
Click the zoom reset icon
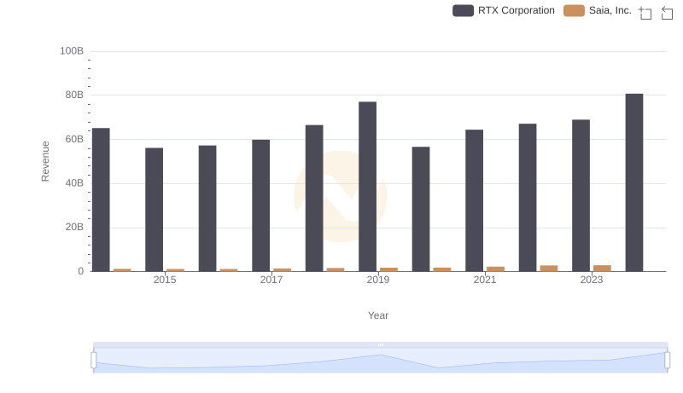click(x=667, y=13)
